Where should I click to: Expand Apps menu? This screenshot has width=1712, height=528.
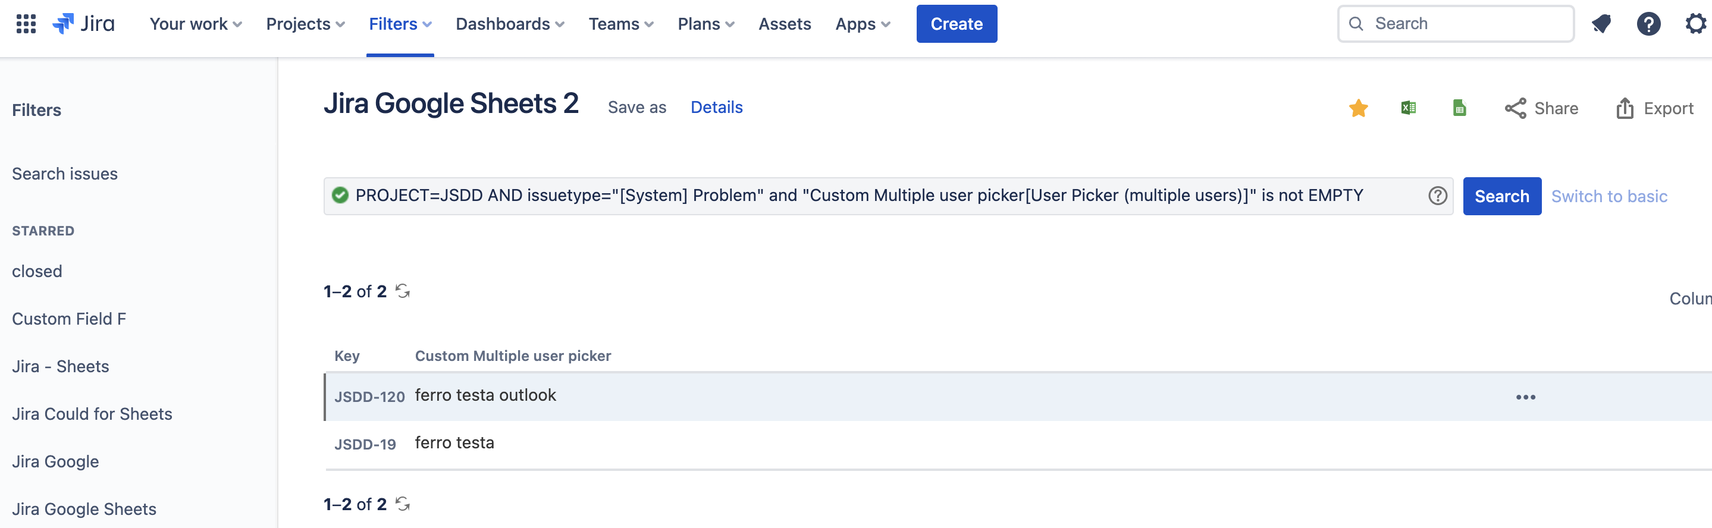pos(863,24)
